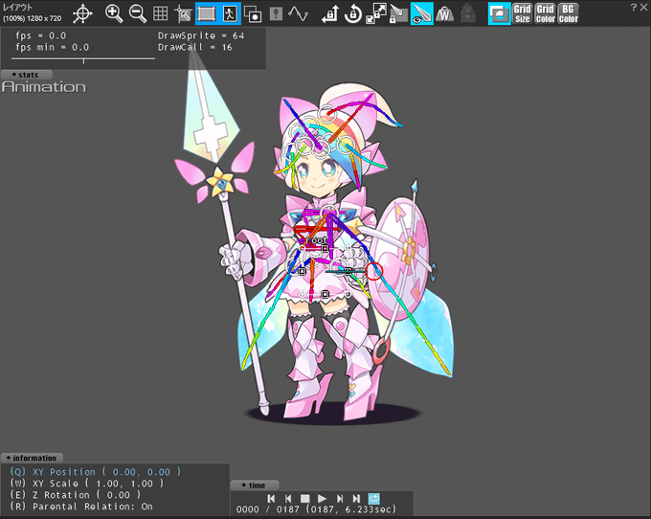Image resolution: width=651 pixels, height=519 pixels.
Task: Toggle the position lock arrow icon
Action: coord(330,13)
